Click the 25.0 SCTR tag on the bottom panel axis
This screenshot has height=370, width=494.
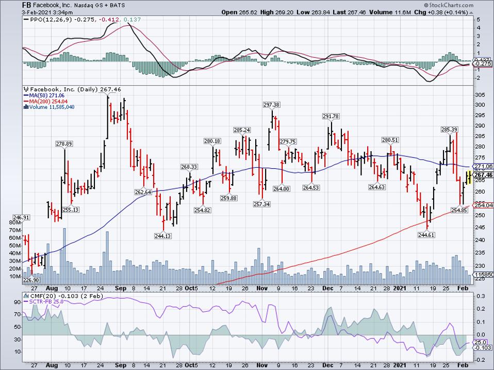pyautogui.click(x=481, y=342)
